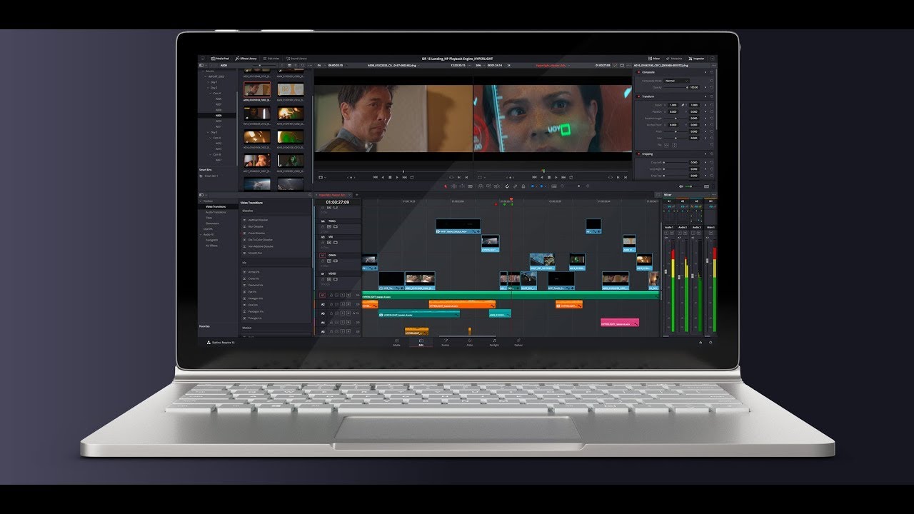Open the Edit Index panel
The width and height of the screenshot is (914, 514).
(x=271, y=59)
